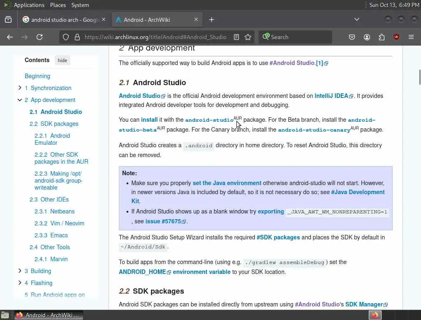Click the Search input field
Image resolution: width=421 pixels, height=320 pixels.
tap(295, 37)
